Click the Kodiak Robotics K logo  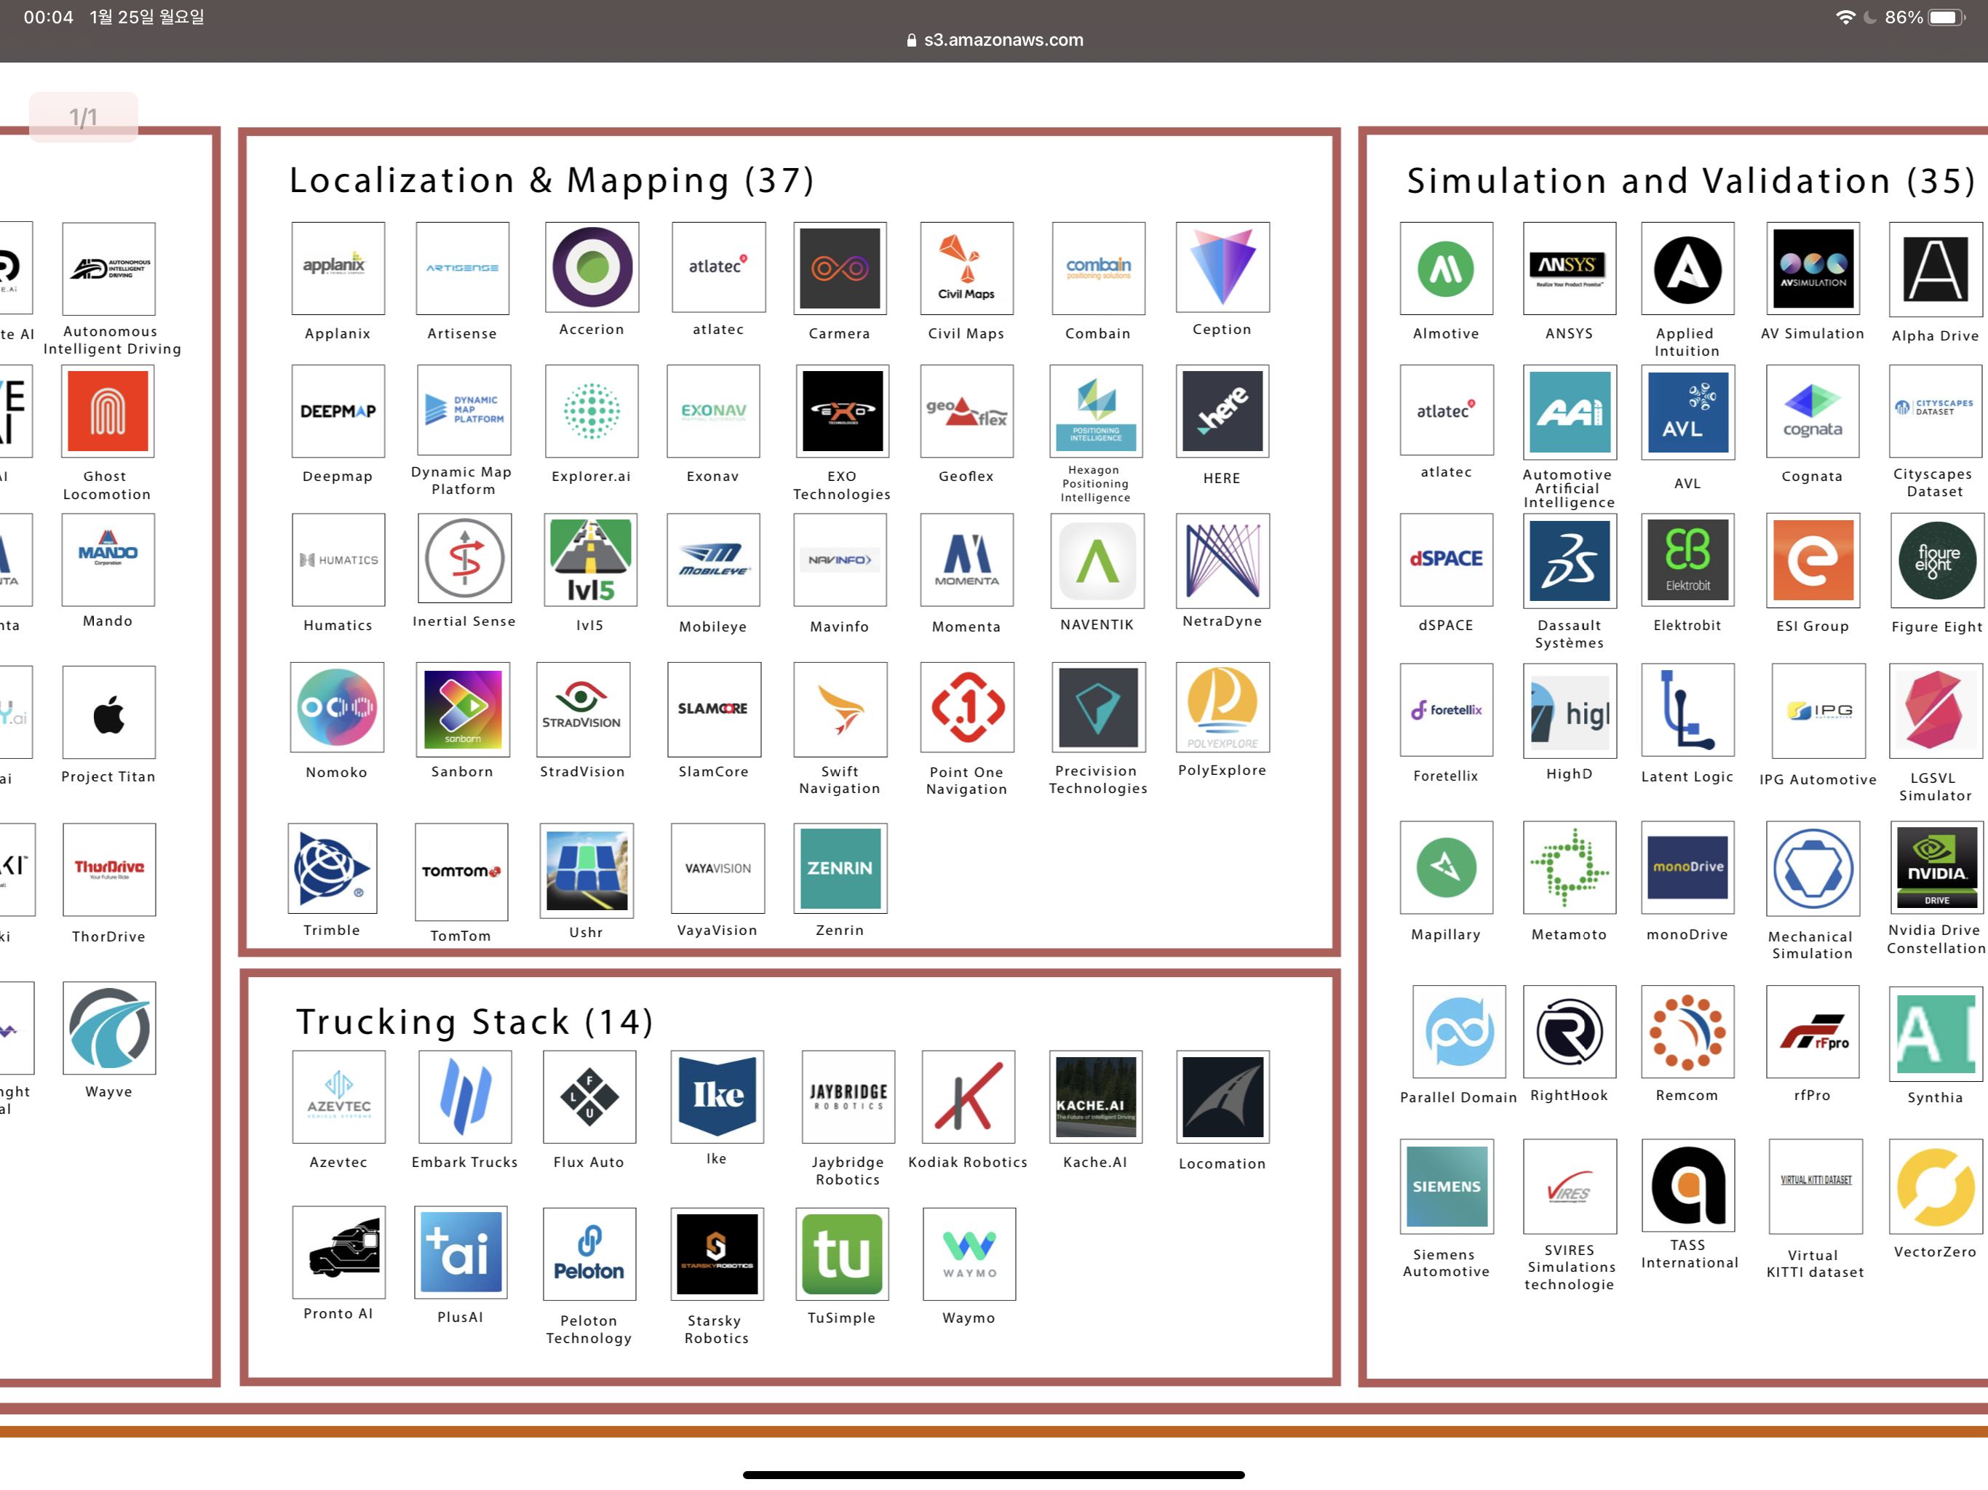click(x=968, y=1096)
